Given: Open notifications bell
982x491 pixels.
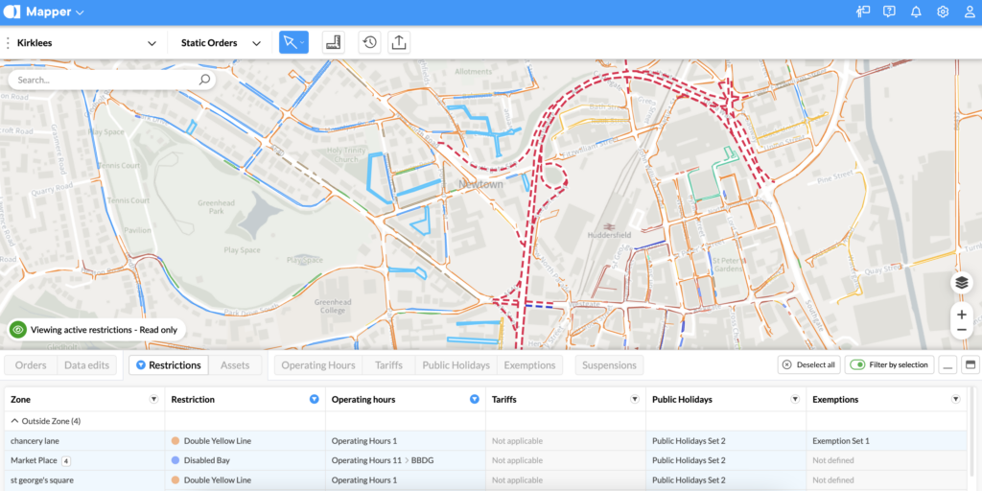Looking at the screenshot, I should point(916,12).
